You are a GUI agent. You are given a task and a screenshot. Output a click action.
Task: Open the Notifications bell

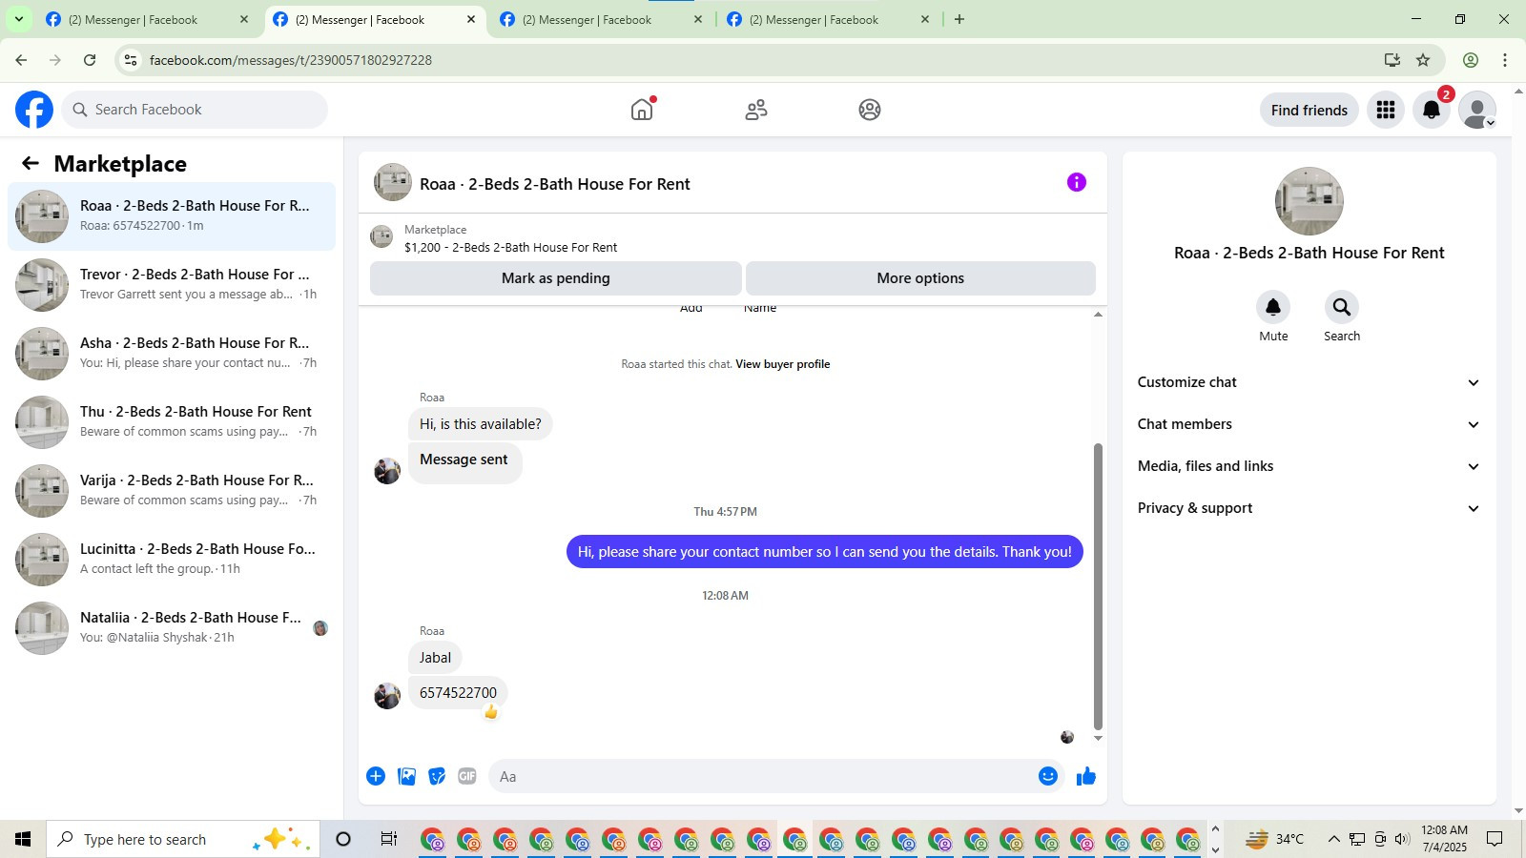(1432, 110)
